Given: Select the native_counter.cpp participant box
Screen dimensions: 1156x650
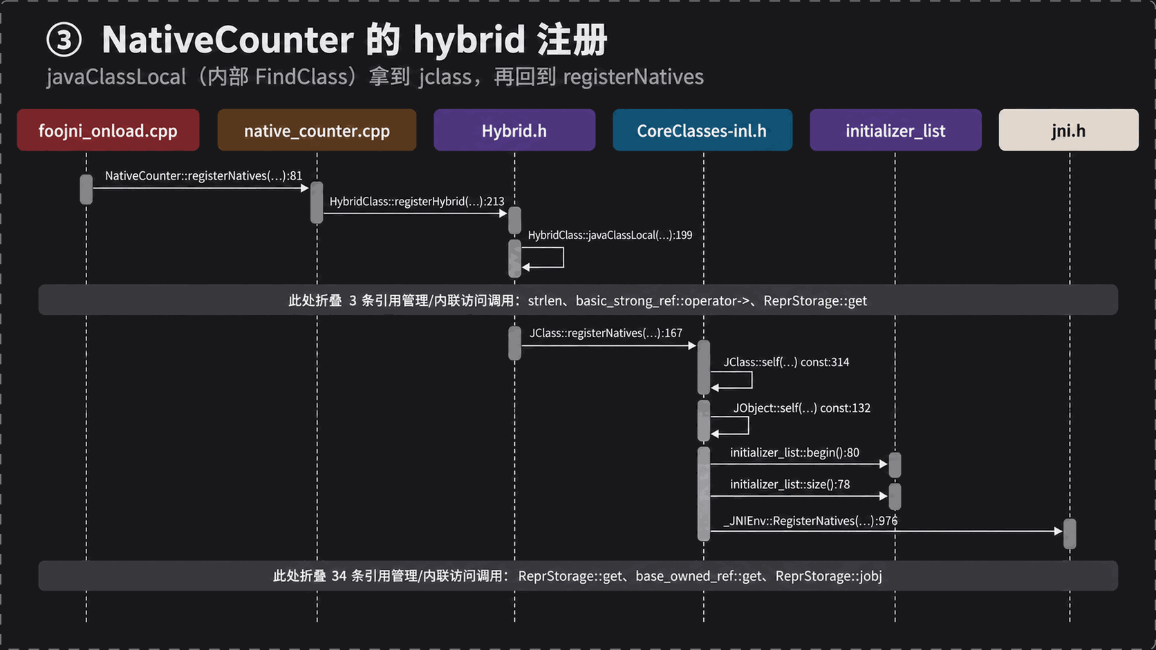Looking at the screenshot, I should coord(317,130).
